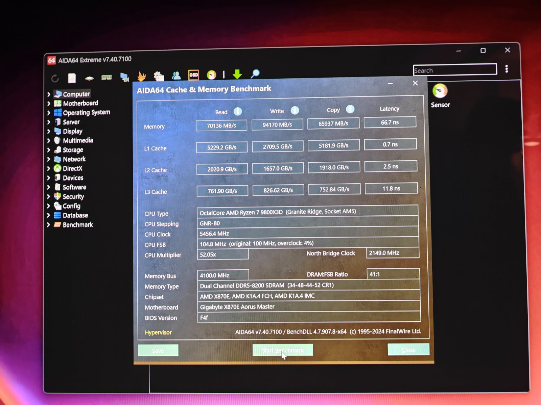Open the three-dot menu beside Search
The width and height of the screenshot is (541, 405).
[x=507, y=69]
